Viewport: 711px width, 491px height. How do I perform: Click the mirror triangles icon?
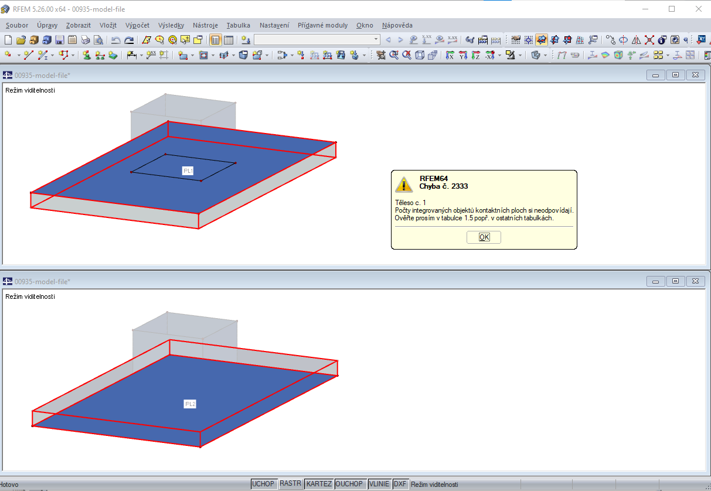635,40
